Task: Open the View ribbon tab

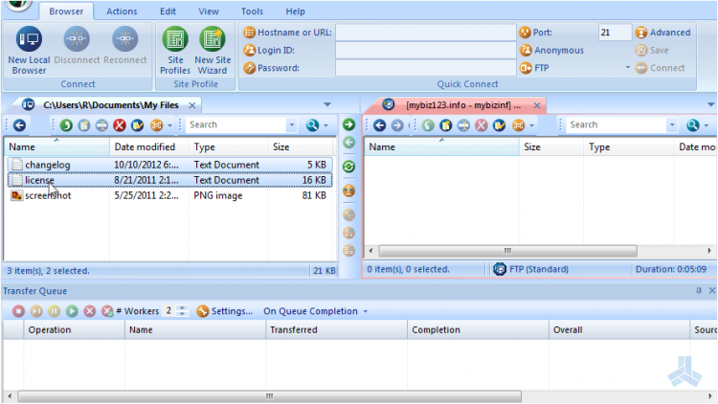Action: point(209,11)
